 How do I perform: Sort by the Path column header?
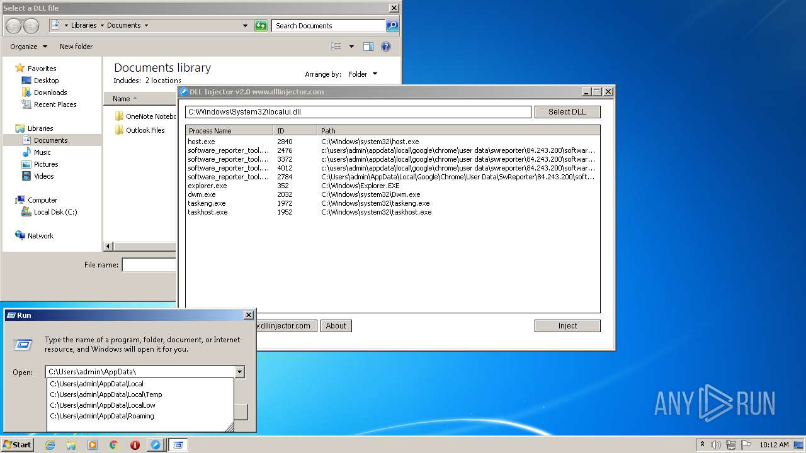458,131
